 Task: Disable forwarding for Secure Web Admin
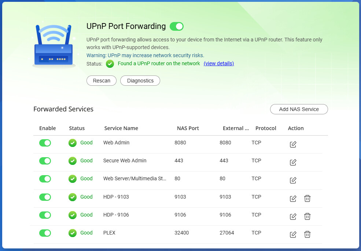click(x=45, y=161)
